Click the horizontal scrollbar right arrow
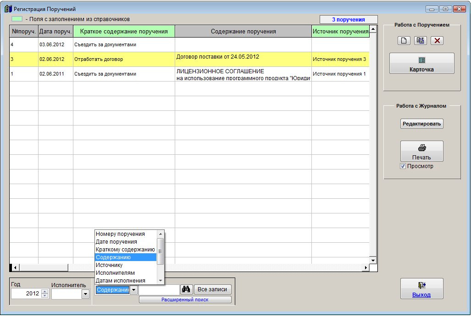The width and height of the screenshot is (471, 316). tap(366, 267)
